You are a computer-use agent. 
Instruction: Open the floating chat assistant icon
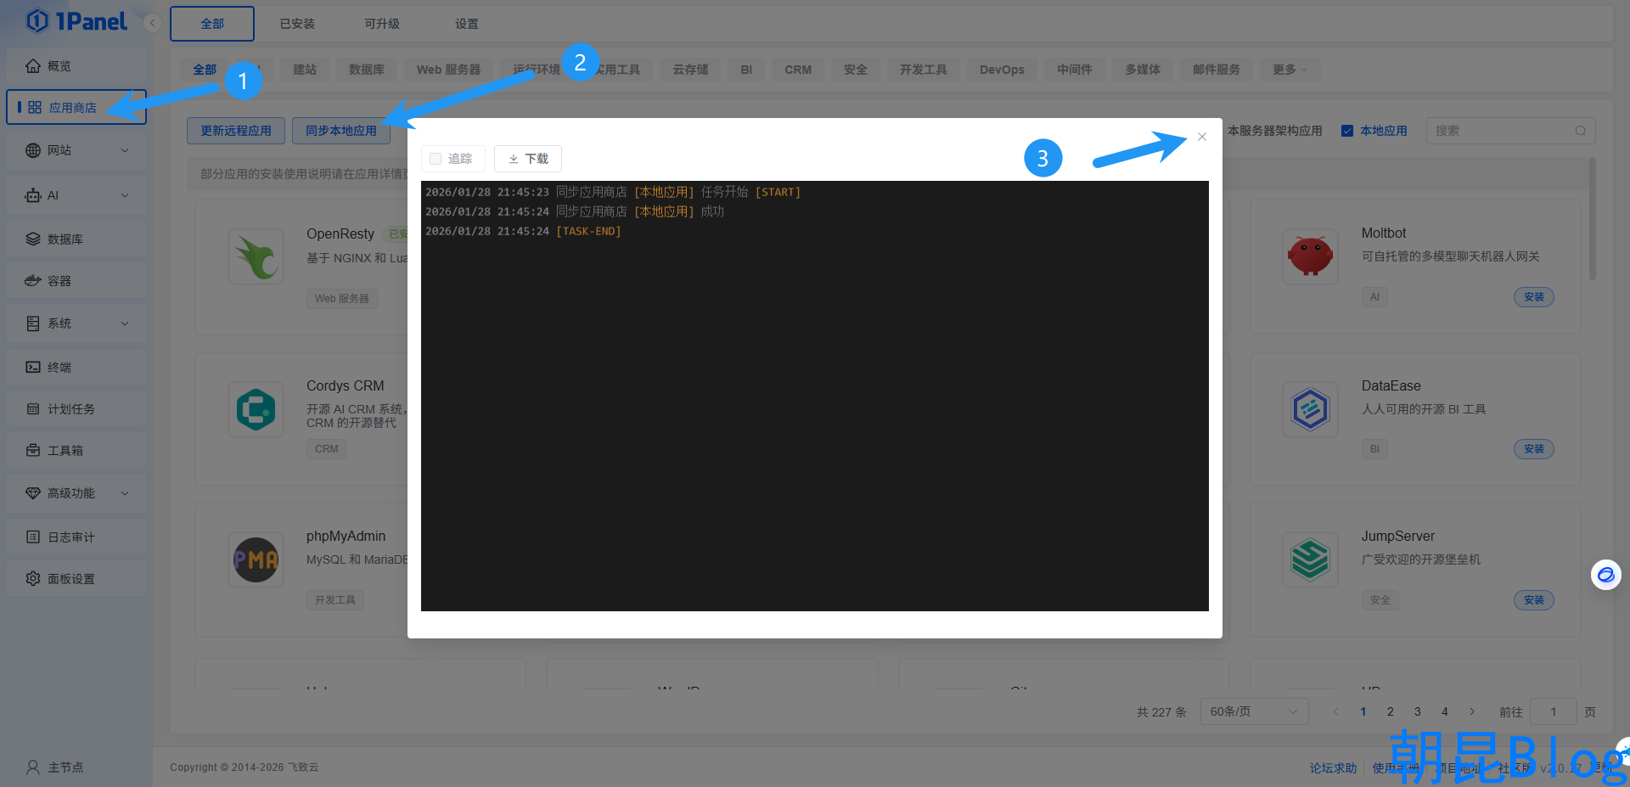coord(1605,575)
